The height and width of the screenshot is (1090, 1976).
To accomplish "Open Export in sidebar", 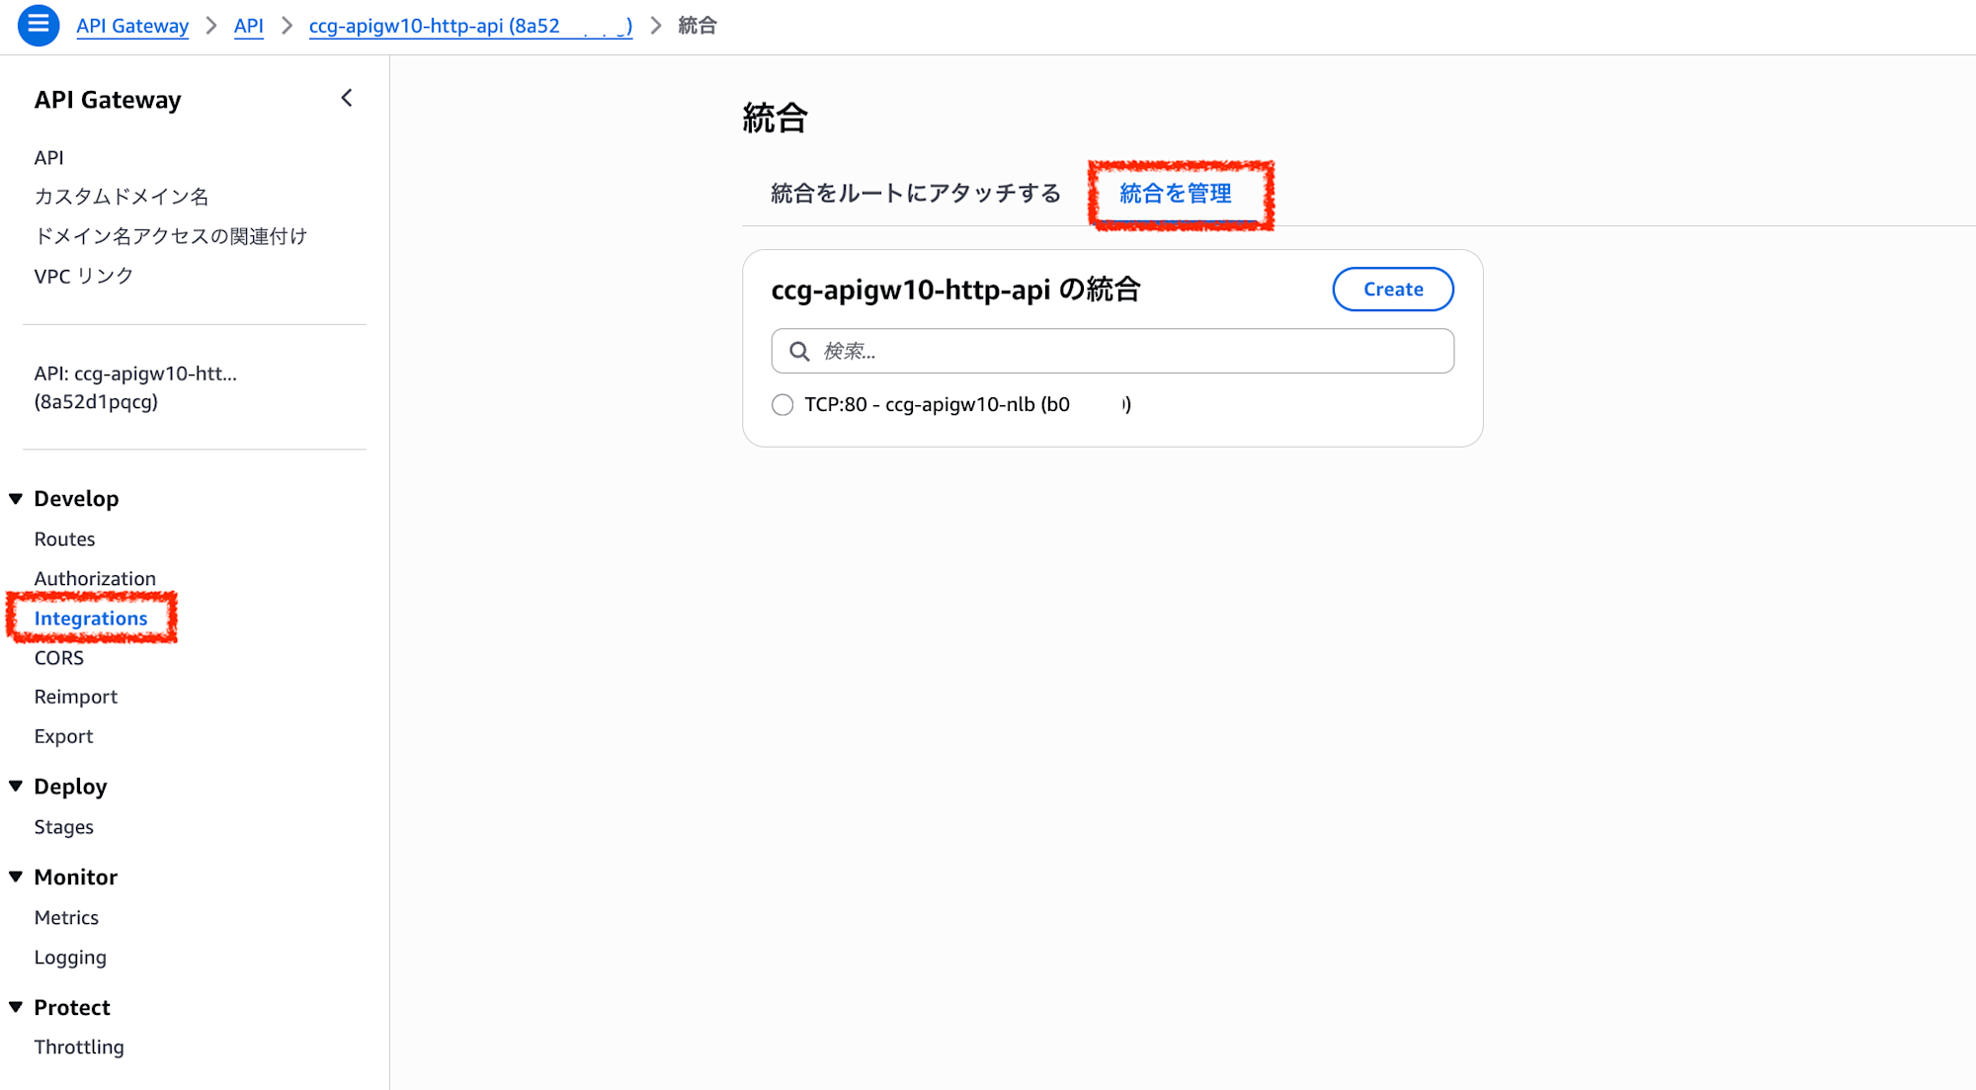I will 64,736.
